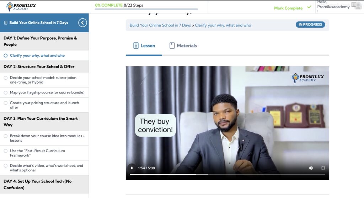The image size is (364, 198).
Task: Enter fullscreen mode on the video
Action: pos(323,168)
